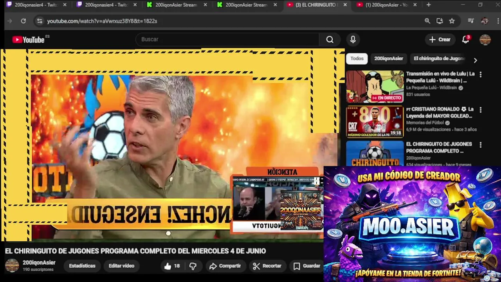
Task: Switch to second 200iqonAsier Stream Kick tab
Action: (247, 5)
